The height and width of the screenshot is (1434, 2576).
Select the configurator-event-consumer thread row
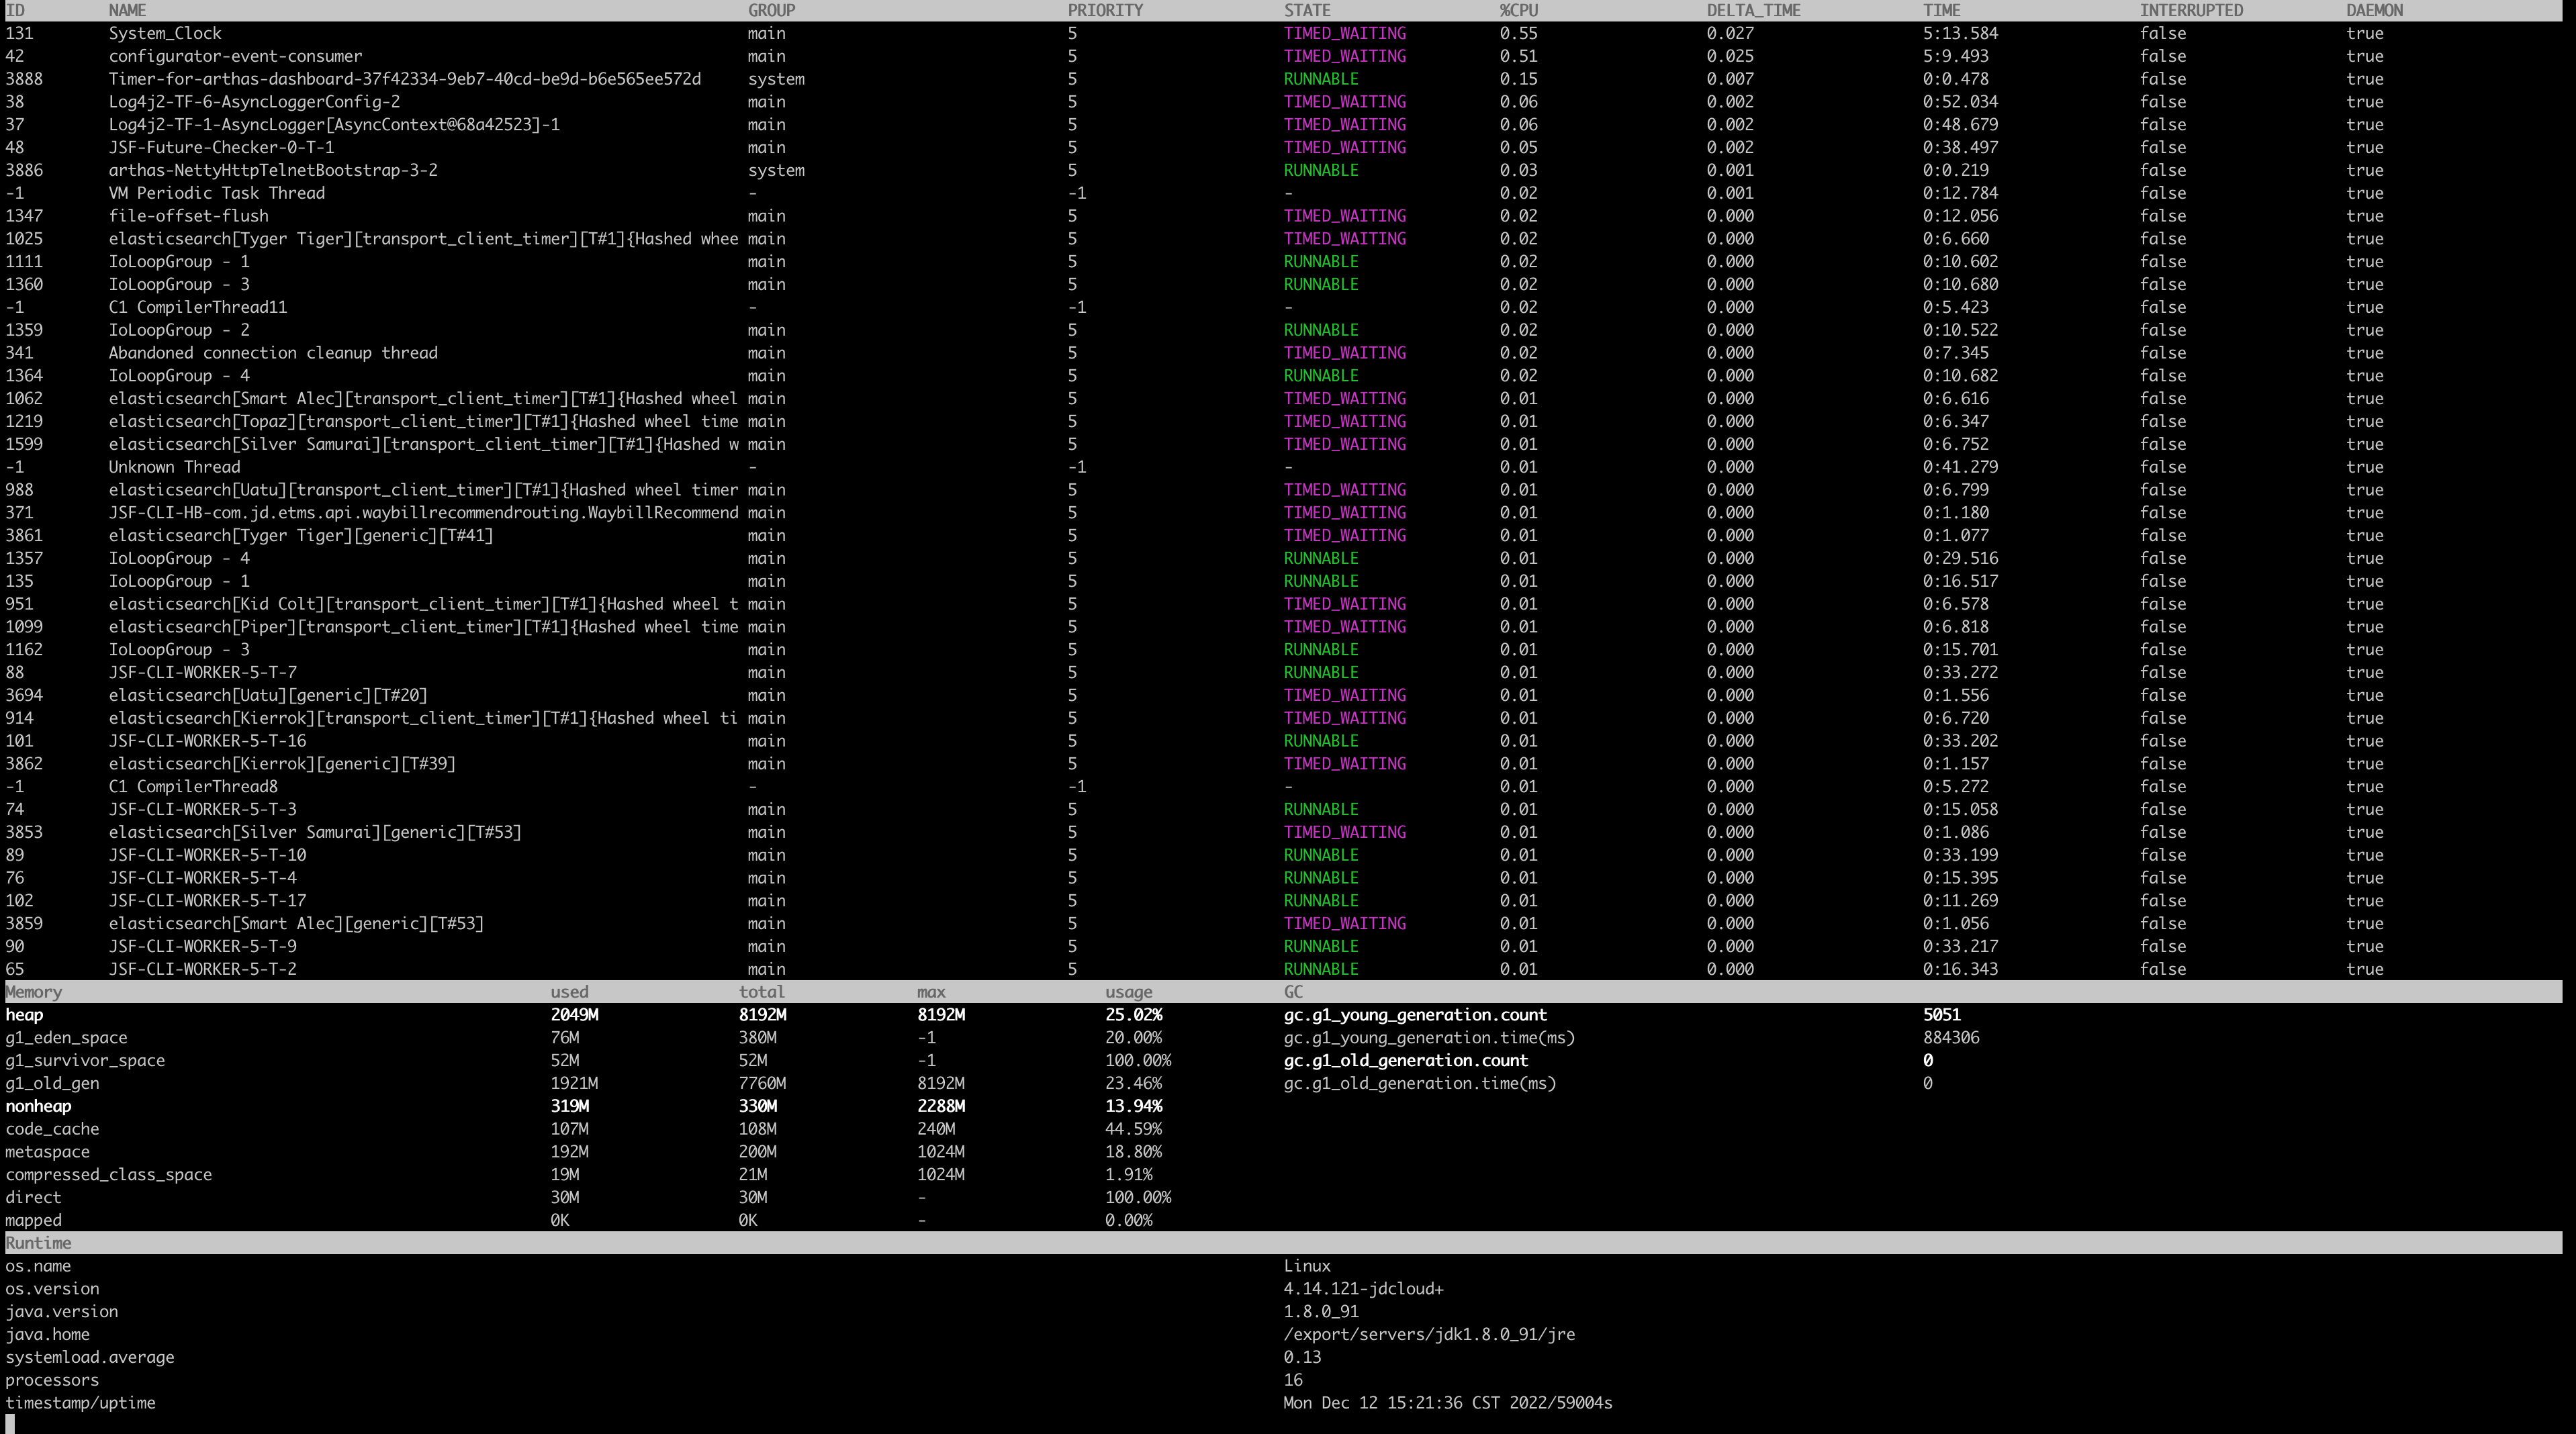click(1288, 56)
